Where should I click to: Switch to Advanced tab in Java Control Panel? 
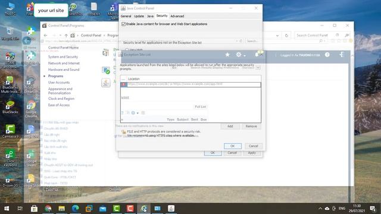[x=177, y=16]
